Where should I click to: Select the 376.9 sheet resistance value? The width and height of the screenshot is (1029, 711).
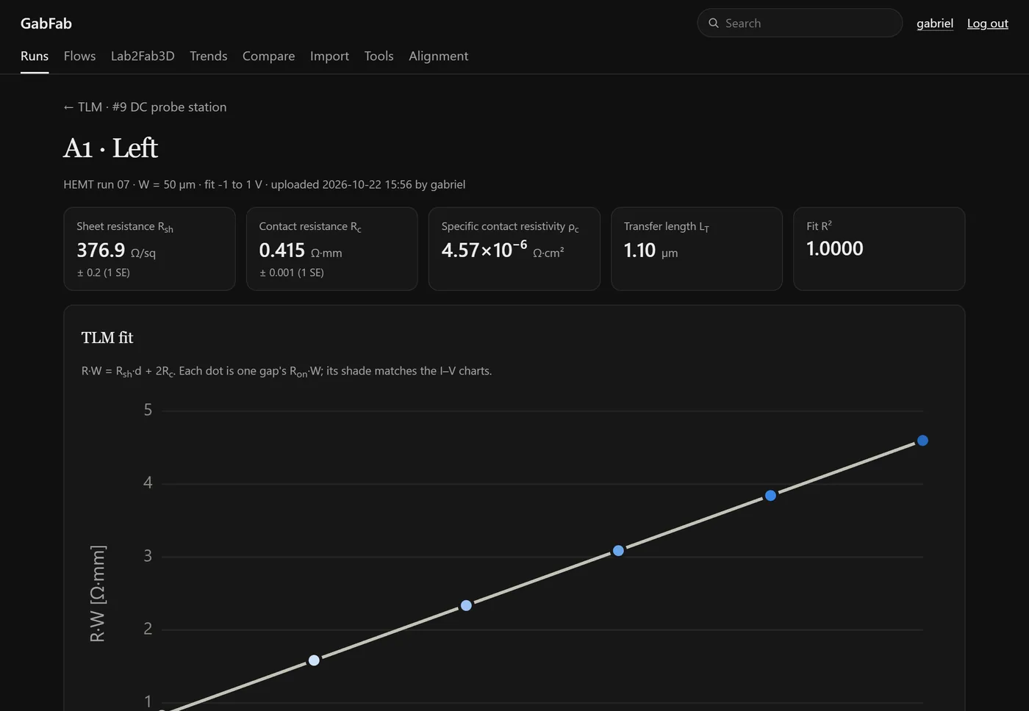coord(101,250)
